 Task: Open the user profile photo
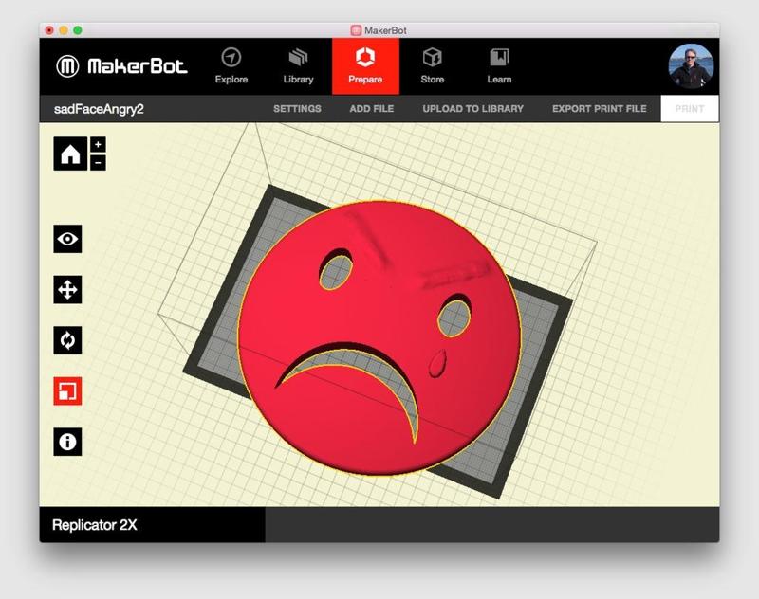pos(691,66)
